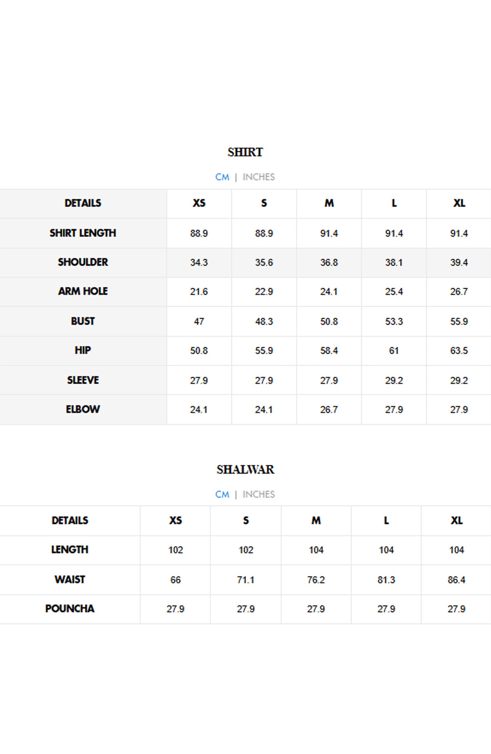
Task: Click the LENGTH value 102 for size XS
Action: [175, 550]
